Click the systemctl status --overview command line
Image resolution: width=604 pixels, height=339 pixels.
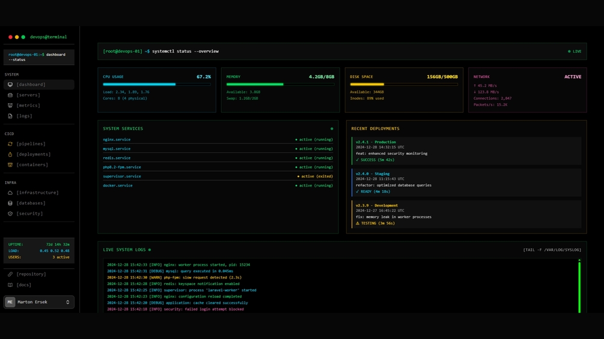[x=185, y=51]
